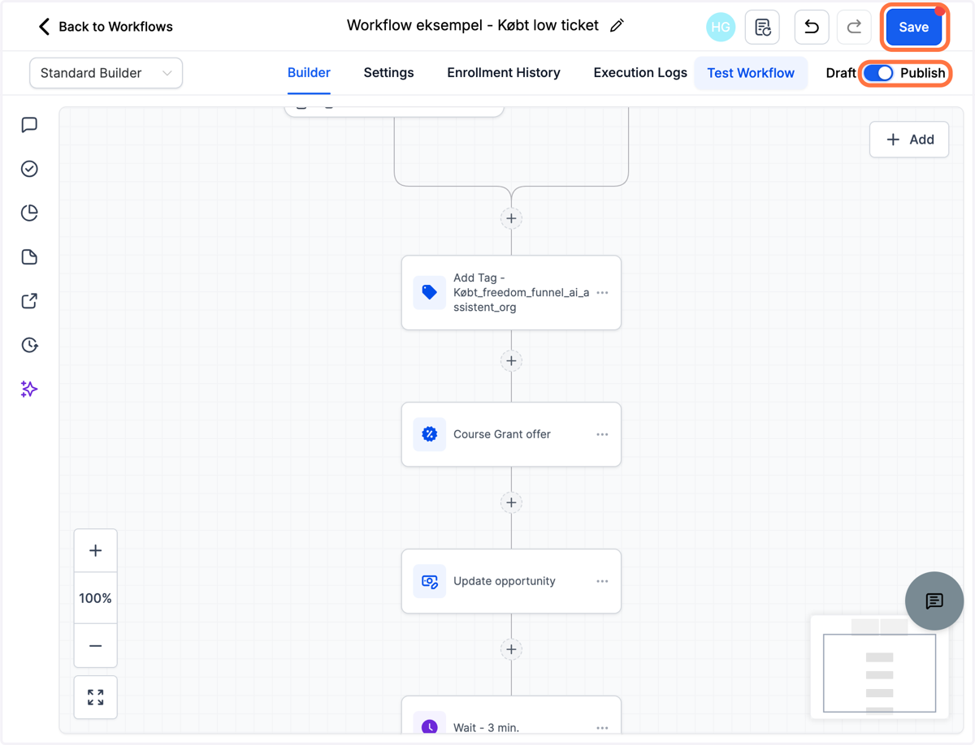Viewport: 975px width, 745px height.
Task: Add step between Add Tag and Course Grant
Action: (511, 360)
